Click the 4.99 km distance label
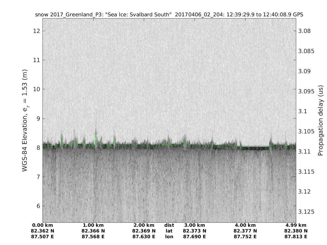 [x=296, y=225]
